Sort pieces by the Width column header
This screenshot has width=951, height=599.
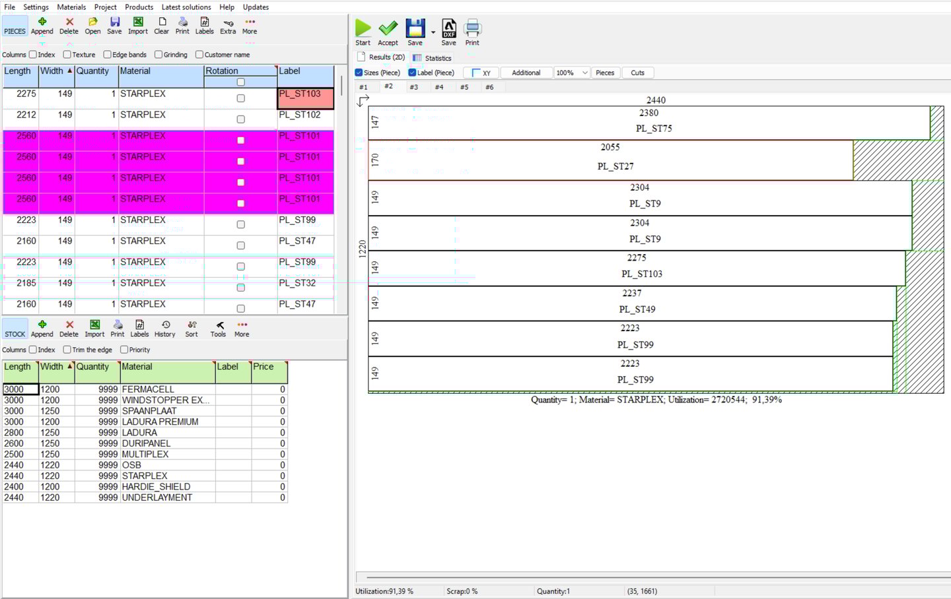56,71
